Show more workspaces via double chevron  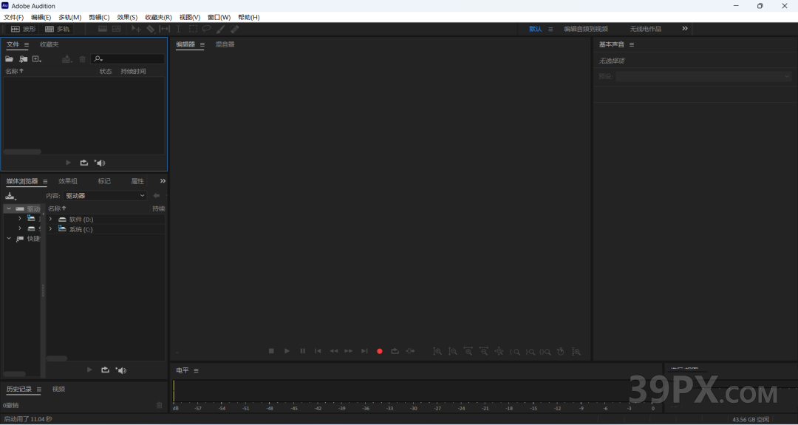pyautogui.click(x=685, y=29)
